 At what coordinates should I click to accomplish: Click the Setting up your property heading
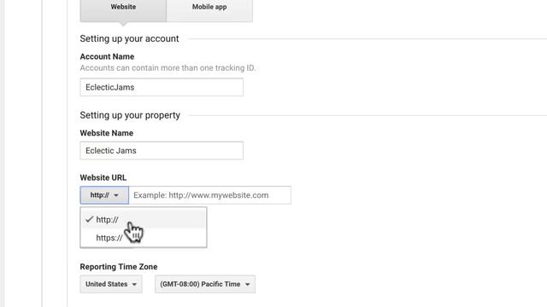click(x=130, y=115)
